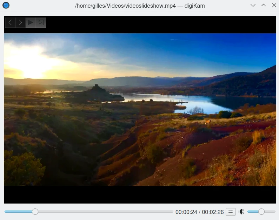Go to the next item with the right arrow
Image resolution: width=279 pixels, height=220 pixels.
pos(20,22)
